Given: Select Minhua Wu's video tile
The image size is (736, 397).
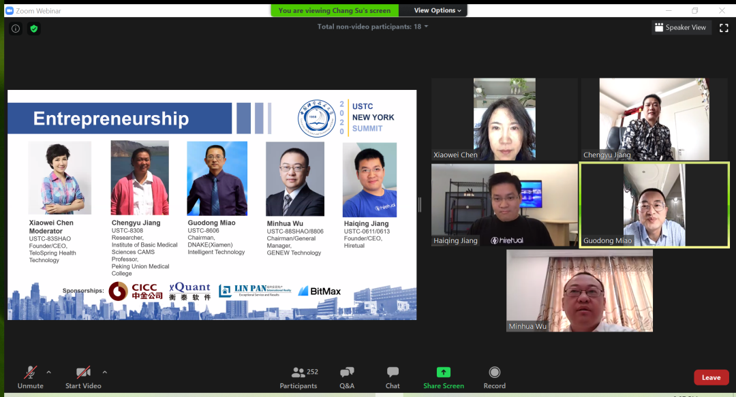Looking at the screenshot, I should [x=579, y=291].
